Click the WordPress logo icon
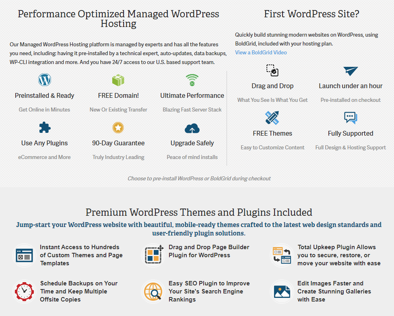The image size is (394, 316). 45,80
